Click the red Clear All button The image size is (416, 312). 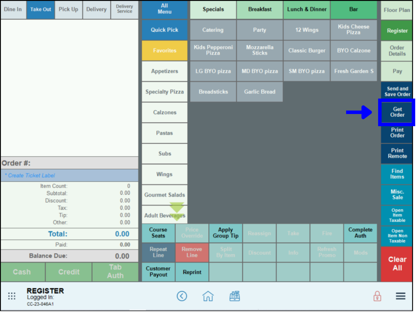tap(397, 264)
